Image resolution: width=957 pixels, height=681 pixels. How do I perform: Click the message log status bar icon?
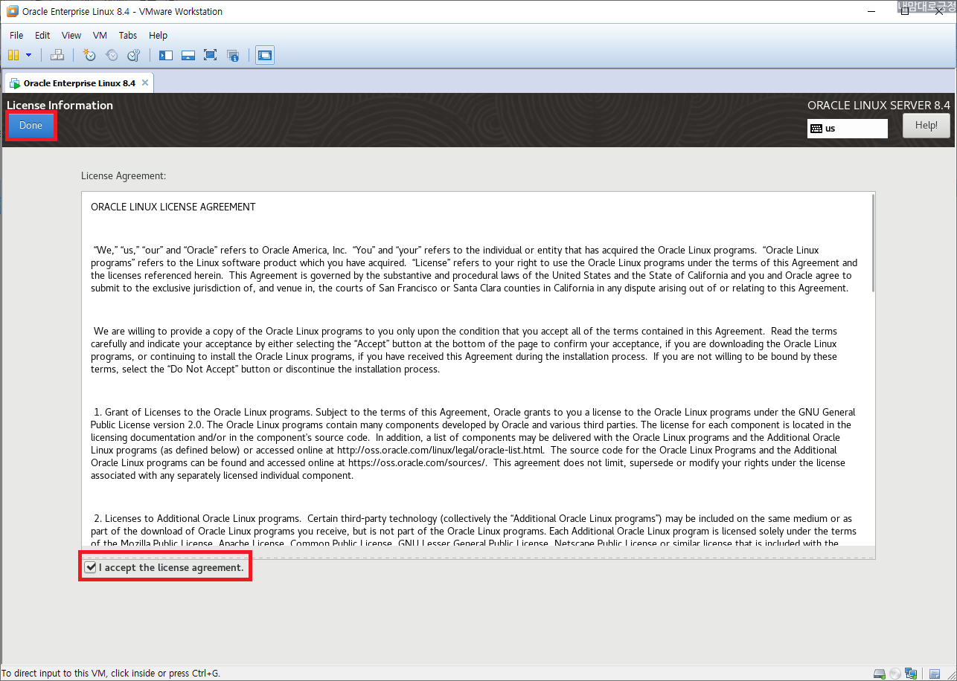tap(935, 674)
